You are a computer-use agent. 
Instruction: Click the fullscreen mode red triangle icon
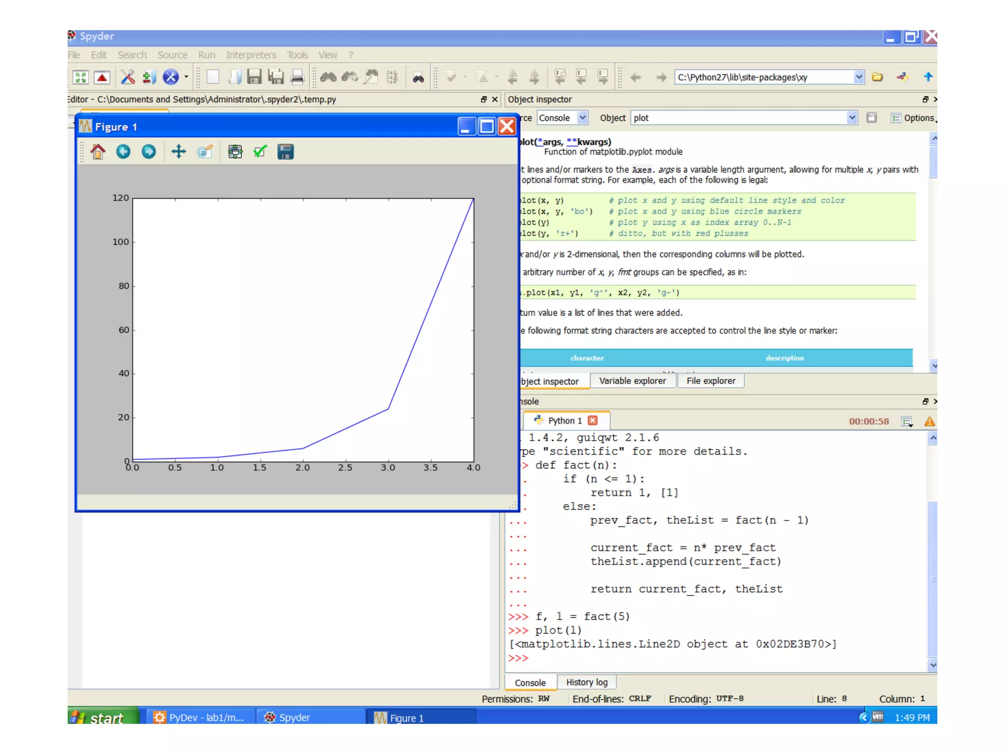coord(102,77)
